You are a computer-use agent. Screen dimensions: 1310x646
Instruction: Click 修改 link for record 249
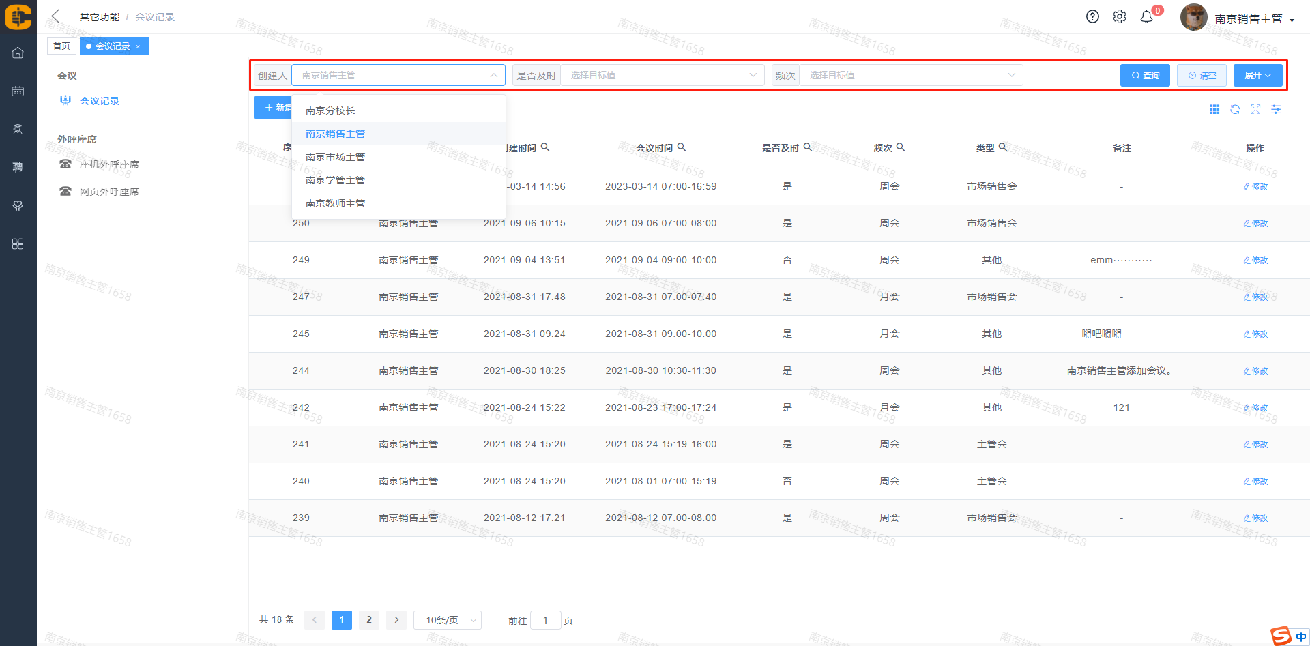click(1255, 261)
